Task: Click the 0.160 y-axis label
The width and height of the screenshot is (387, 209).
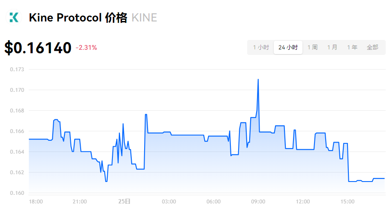Action: (x=17, y=193)
